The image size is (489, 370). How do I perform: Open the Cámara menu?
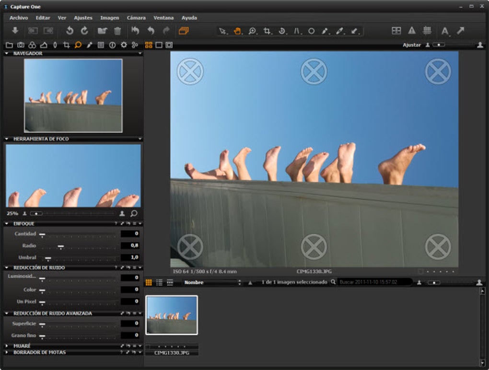click(x=136, y=18)
